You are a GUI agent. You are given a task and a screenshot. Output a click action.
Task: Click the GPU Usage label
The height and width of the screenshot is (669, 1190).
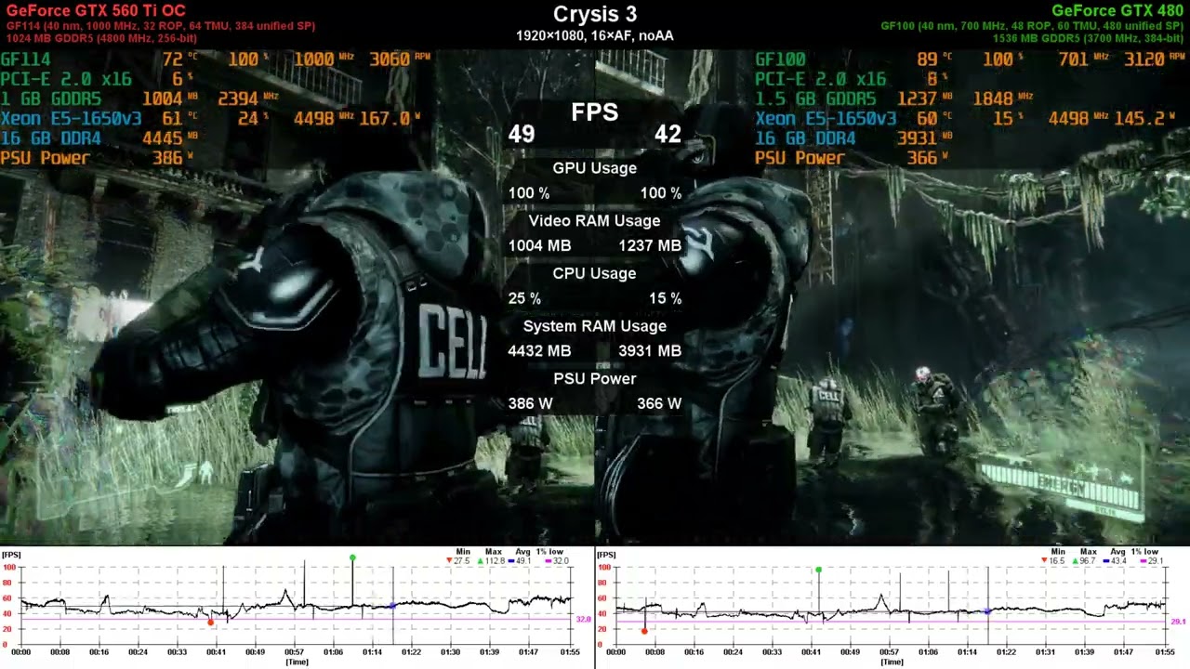(595, 168)
